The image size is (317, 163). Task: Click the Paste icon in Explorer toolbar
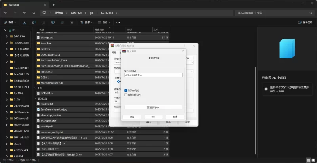tap(43, 23)
